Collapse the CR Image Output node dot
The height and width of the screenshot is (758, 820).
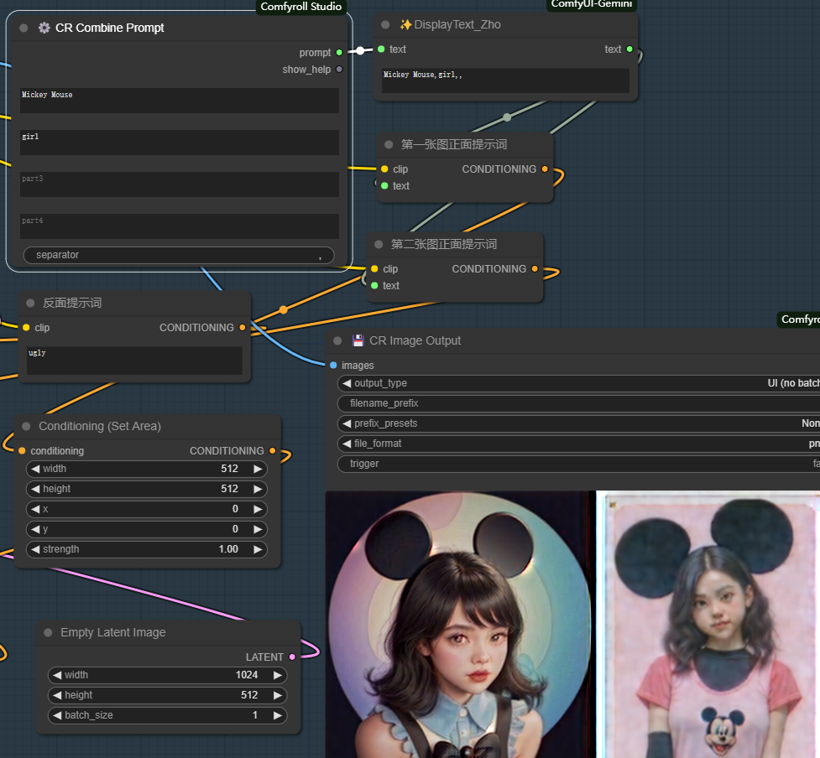click(x=337, y=340)
